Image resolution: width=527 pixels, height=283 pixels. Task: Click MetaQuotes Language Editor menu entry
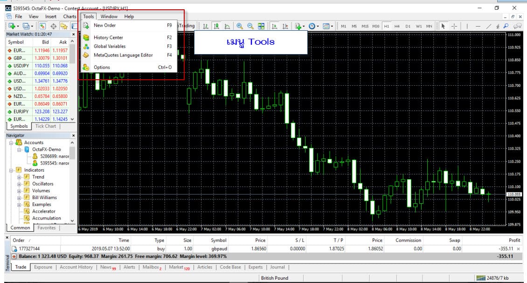pyautogui.click(x=123, y=55)
